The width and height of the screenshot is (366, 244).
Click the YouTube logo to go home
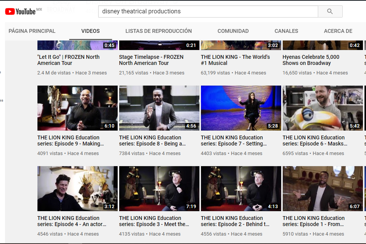(21, 11)
